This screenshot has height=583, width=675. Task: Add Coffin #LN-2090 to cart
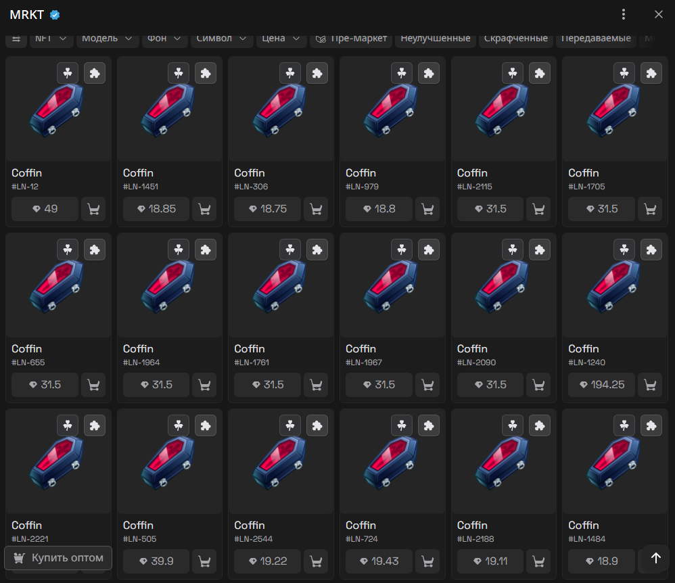[538, 385]
